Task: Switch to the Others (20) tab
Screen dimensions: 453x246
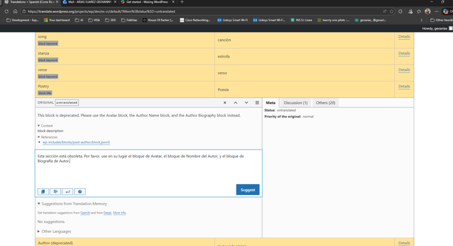Action: (x=325, y=102)
